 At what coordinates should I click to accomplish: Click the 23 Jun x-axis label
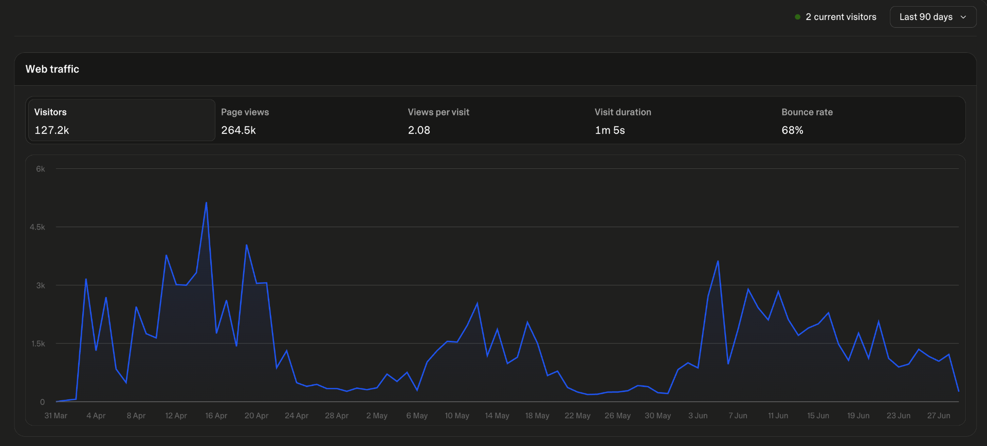pos(899,416)
